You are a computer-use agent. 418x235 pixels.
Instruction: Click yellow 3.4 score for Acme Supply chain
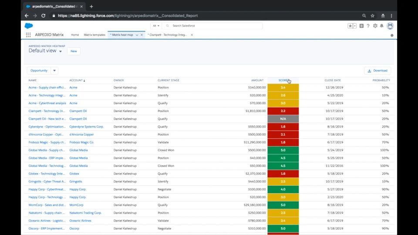click(x=283, y=87)
